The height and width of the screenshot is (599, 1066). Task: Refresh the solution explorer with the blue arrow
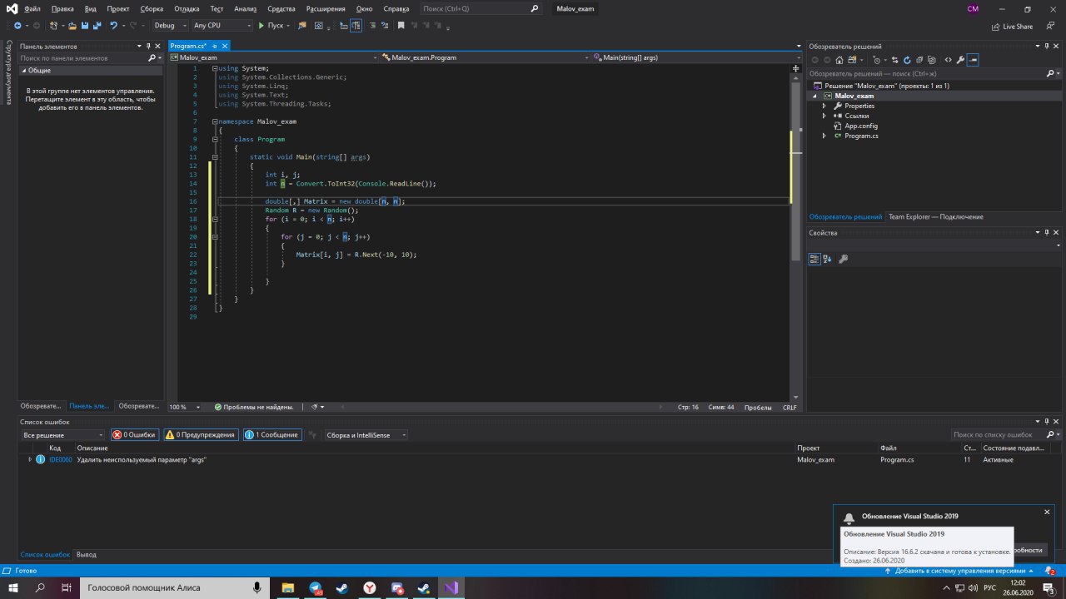click(907, 60)
